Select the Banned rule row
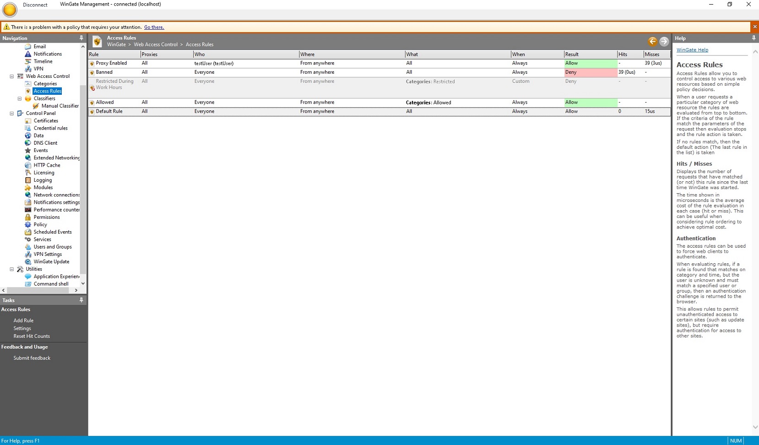Viewport: 759px width, 445px height. pos(379,72)
